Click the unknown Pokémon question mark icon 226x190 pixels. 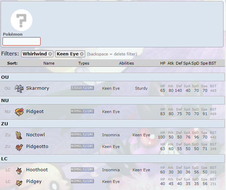[22, 20]
